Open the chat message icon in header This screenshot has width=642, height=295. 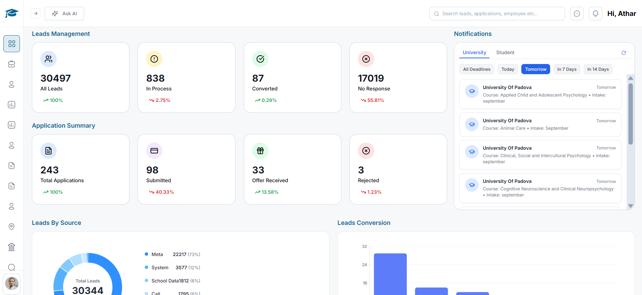[577, 14]
